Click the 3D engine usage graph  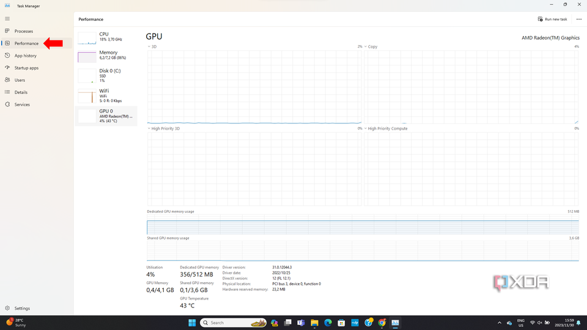pos(254,87)
